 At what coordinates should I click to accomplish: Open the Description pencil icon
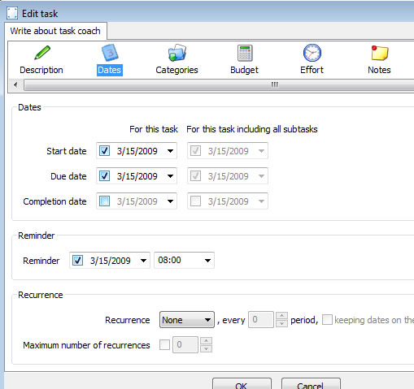pyautogui.click(x=42, y=53)
